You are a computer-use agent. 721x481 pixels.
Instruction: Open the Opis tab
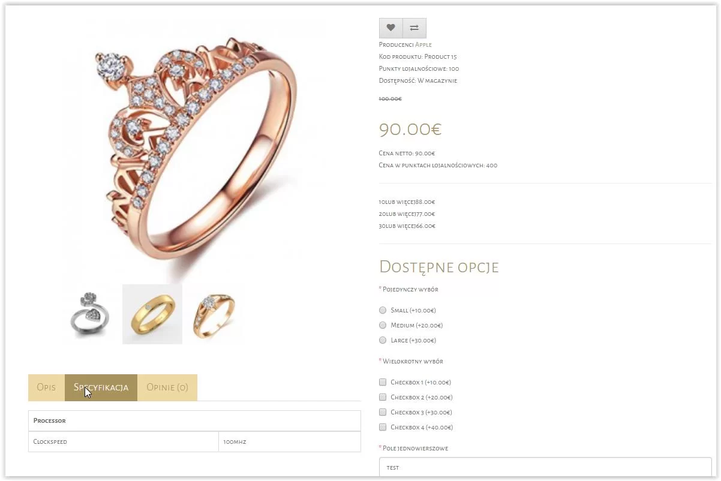pos(46,387)
